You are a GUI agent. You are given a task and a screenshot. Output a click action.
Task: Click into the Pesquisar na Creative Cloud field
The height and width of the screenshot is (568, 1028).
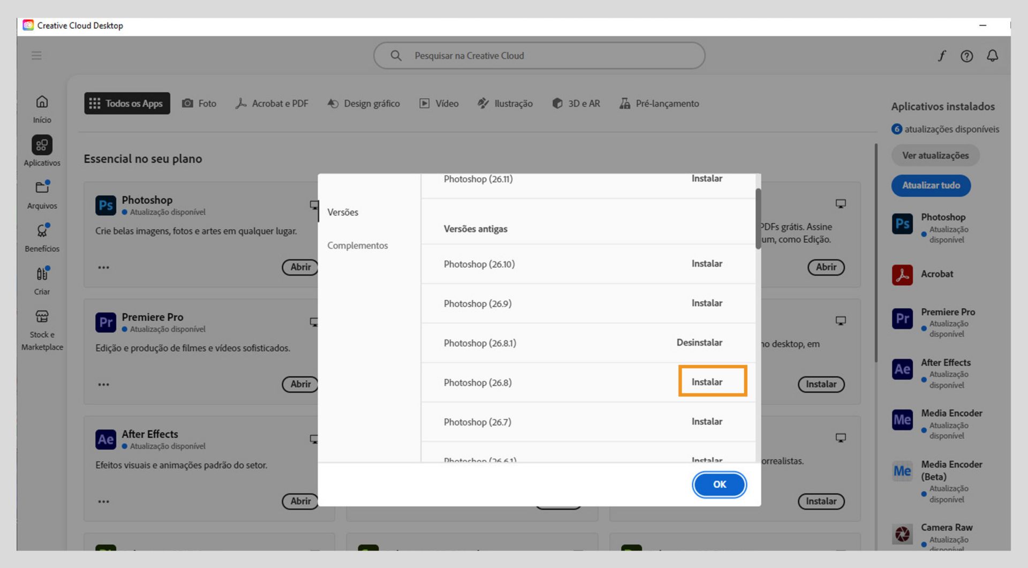[539, 56]
